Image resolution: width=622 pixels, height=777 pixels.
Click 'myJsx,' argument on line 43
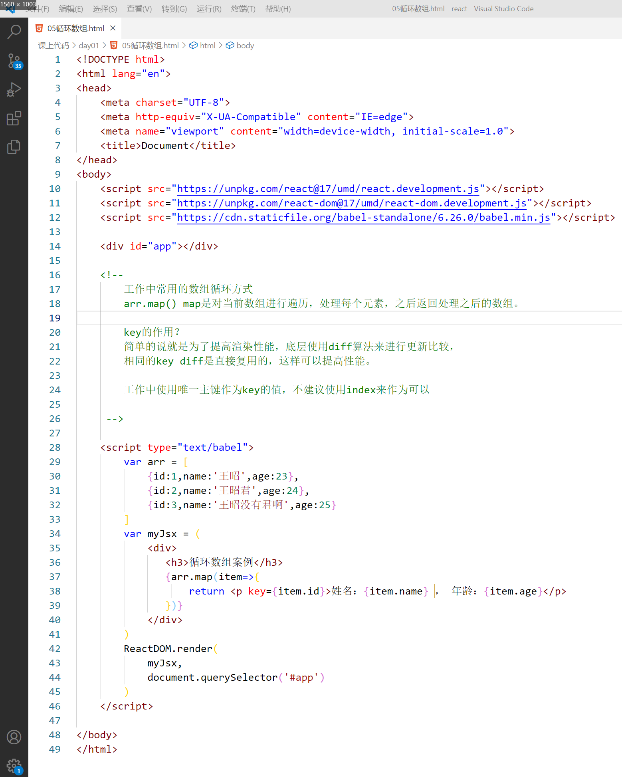[x=165, y=663]
